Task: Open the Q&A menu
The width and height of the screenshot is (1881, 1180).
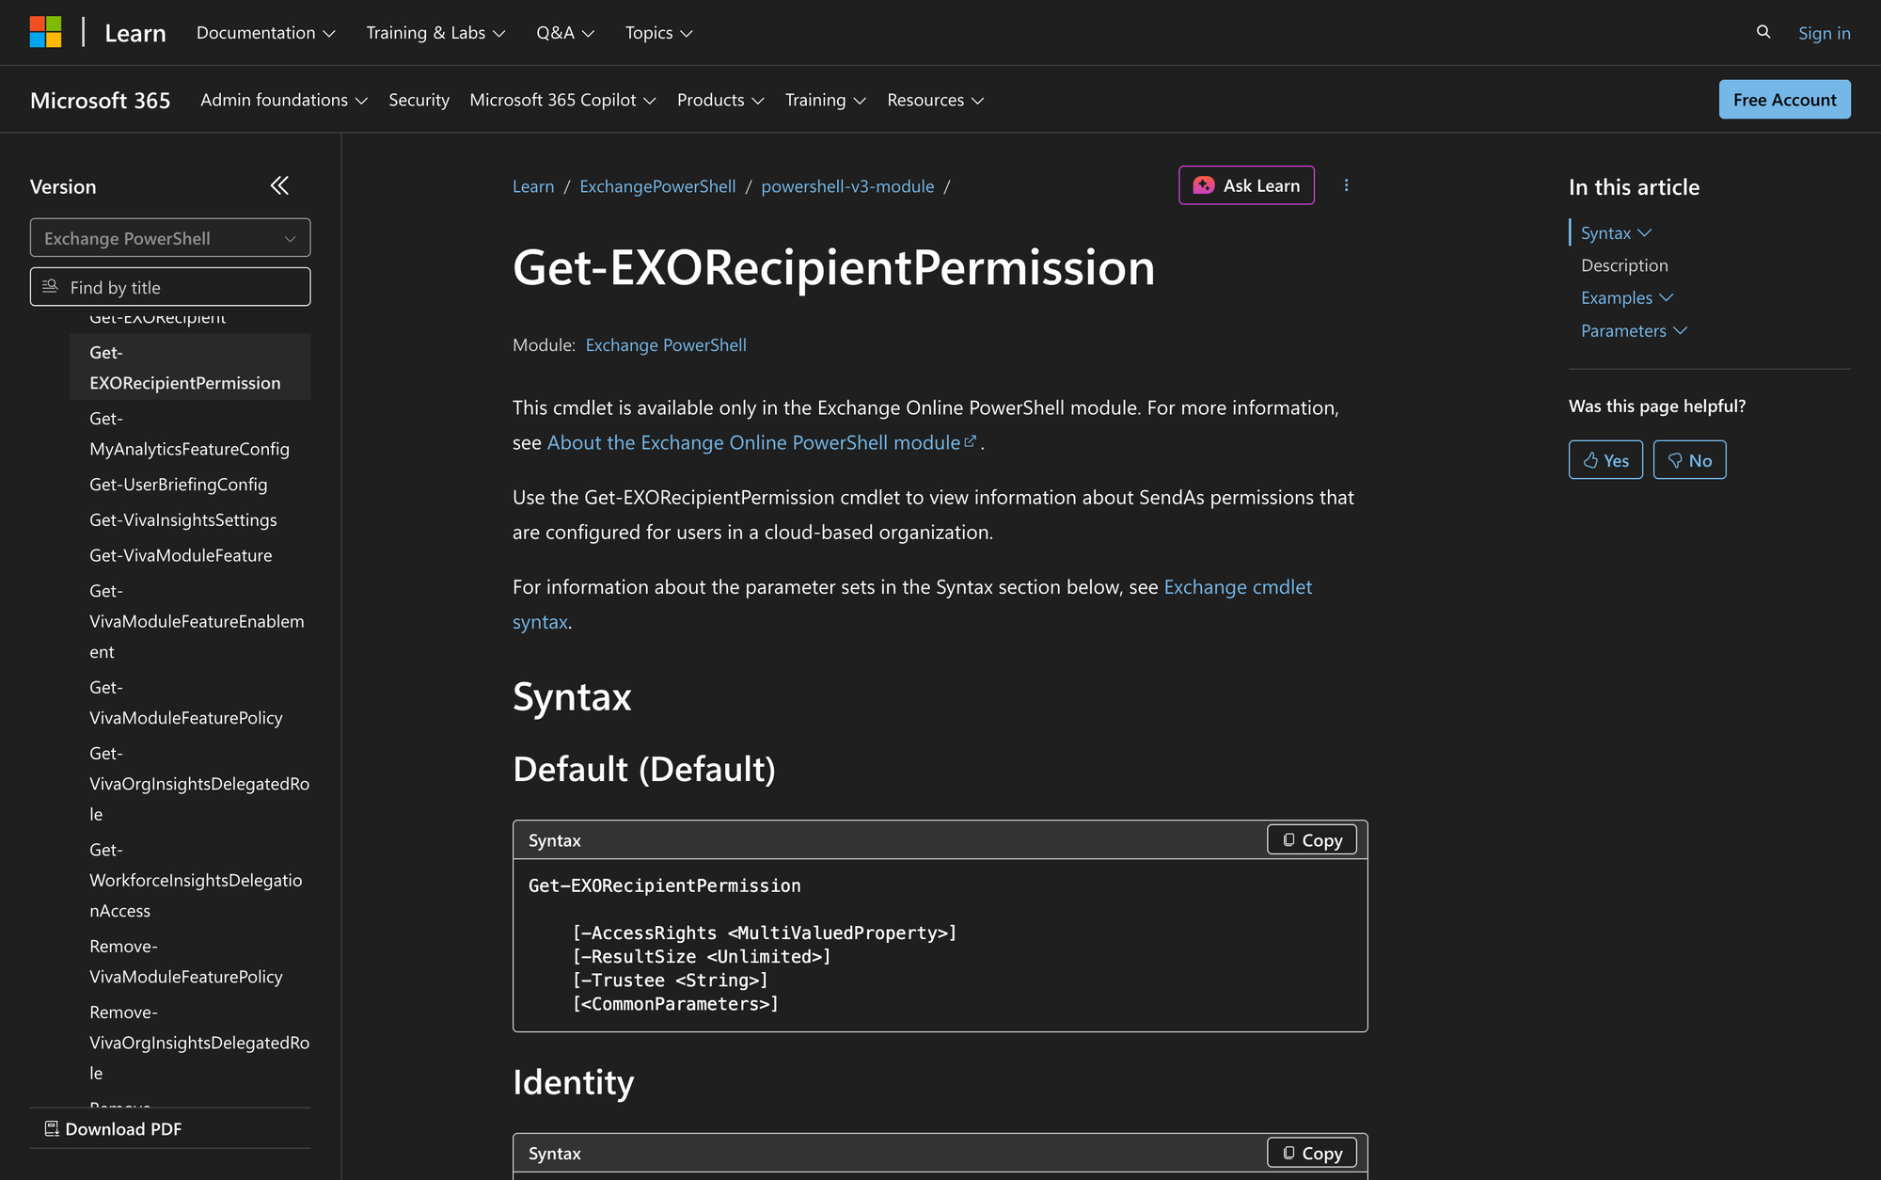Action: (564, 32)
